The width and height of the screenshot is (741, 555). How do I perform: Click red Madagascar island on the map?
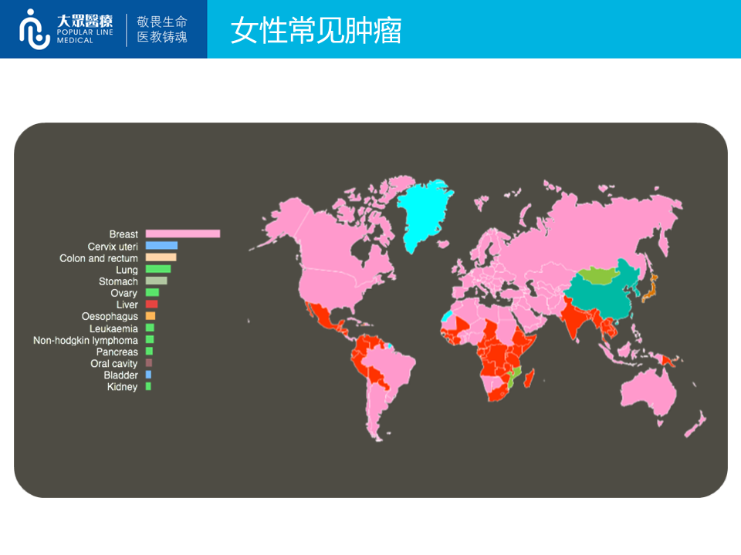(x=530, y=379)
